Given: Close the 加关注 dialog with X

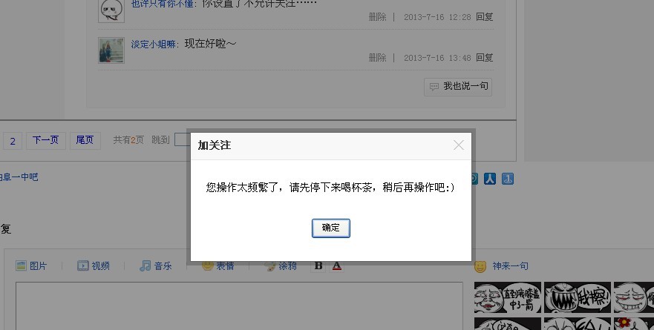Looking at the screenshot, I should (458, 145).
